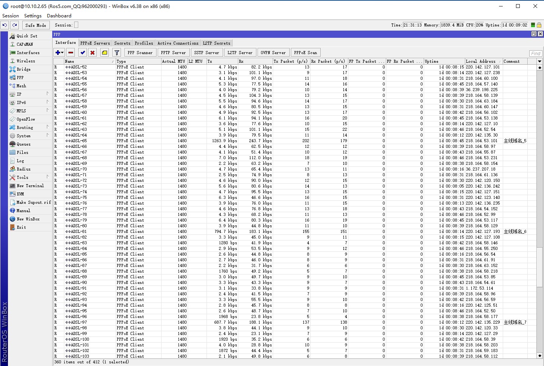The height and width of the screenshot is (366, 544).
Task: Select the ADSL-65 interface row
Action: 295,141
